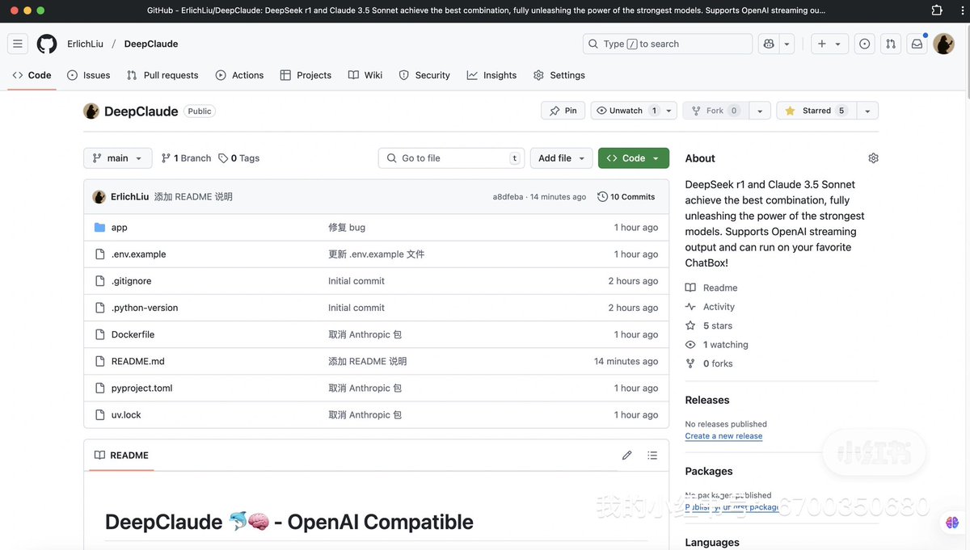This screenshot has width=970, height=550.
Task: Switch to the Actions tab
Action: 239,75
